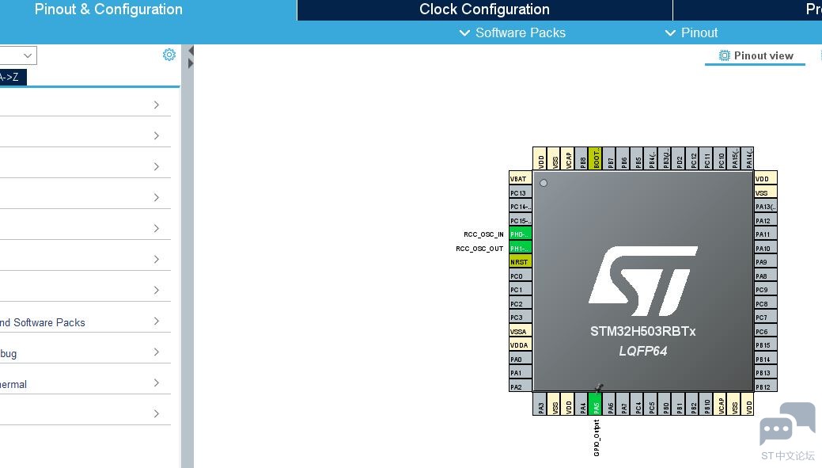Select pin PB12

(765, 386)
